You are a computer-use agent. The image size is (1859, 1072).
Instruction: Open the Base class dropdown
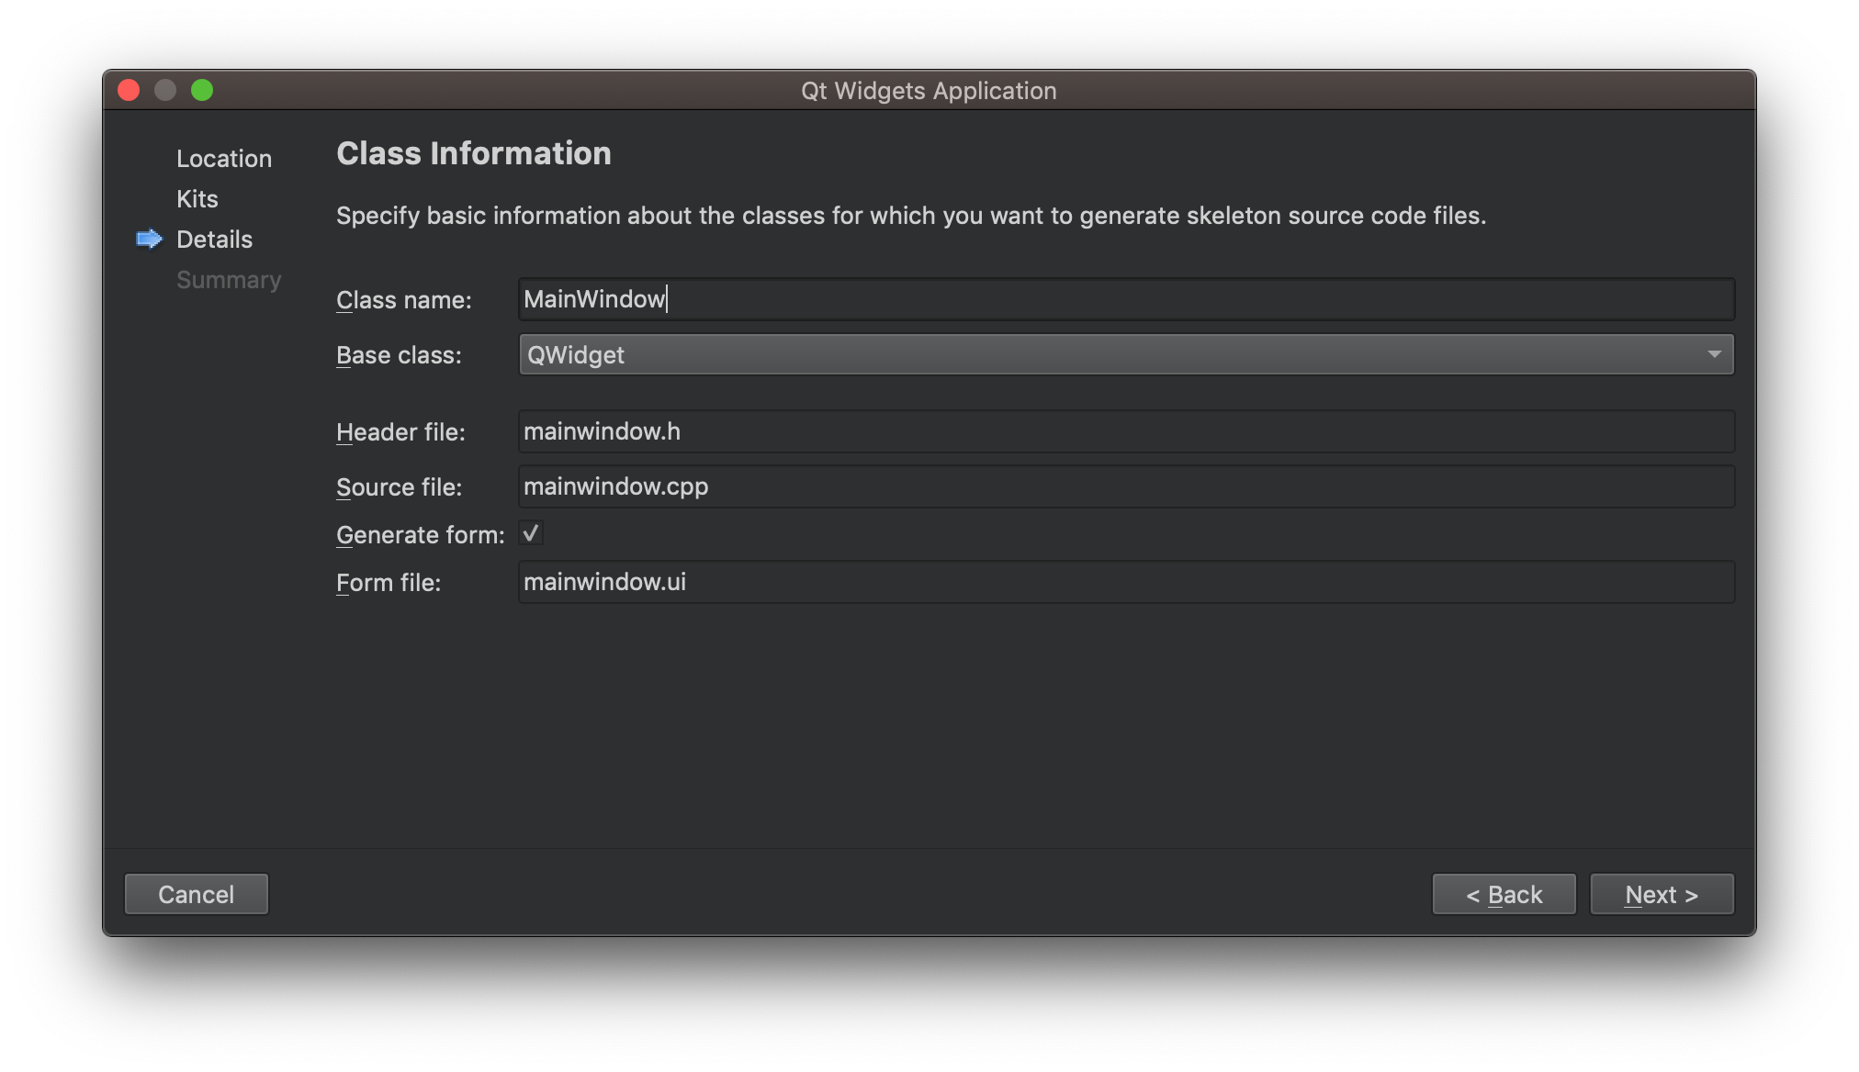(1126, 354)
